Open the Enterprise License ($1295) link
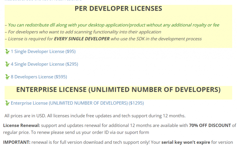 77,103
